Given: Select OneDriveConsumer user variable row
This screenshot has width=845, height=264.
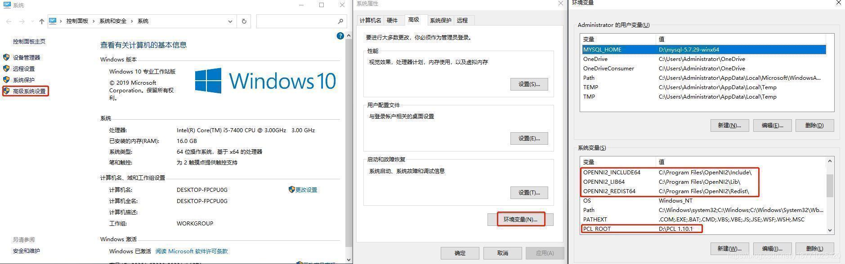Looking at the screenshot, I should (x=704, y=68).
